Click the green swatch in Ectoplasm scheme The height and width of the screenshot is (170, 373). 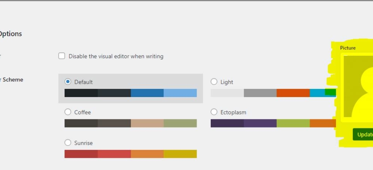293,123
